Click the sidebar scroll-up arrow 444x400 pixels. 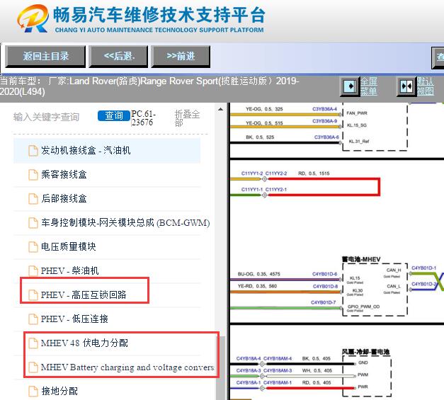click(x=221, y=110)
